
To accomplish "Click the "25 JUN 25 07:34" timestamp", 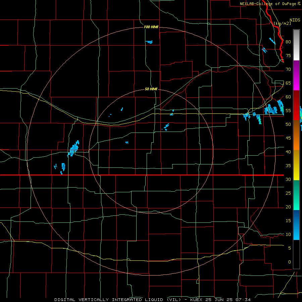I will point(228,300).
